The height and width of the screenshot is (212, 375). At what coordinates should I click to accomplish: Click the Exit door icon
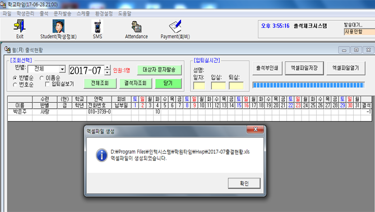tap(20, 26)
